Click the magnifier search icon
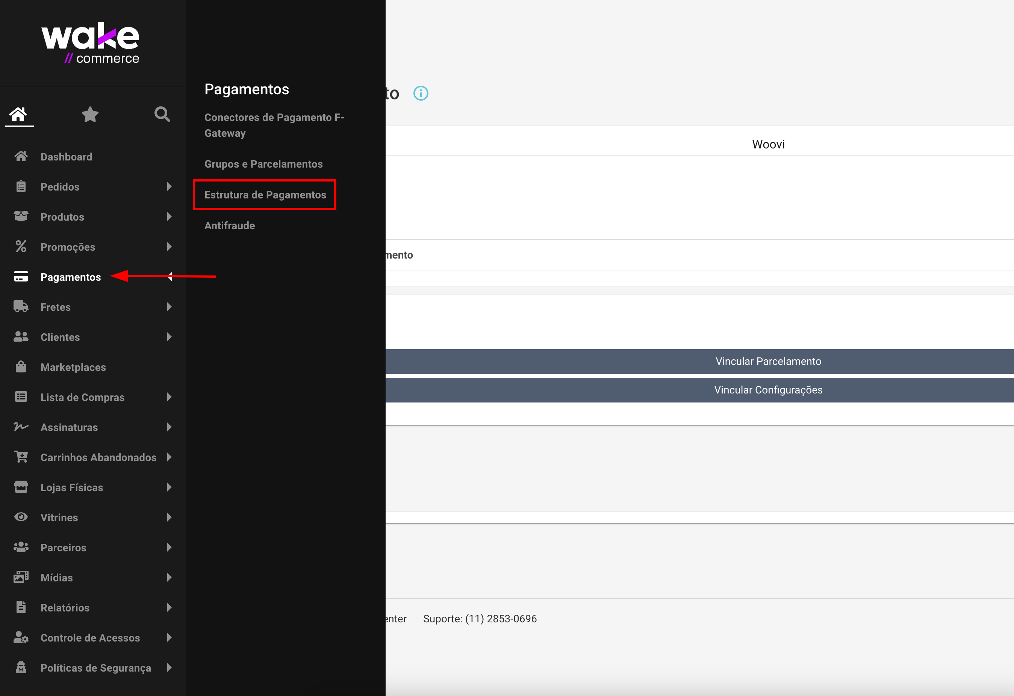Viewport: 1014px width, 696px height. tap(162, 114)
